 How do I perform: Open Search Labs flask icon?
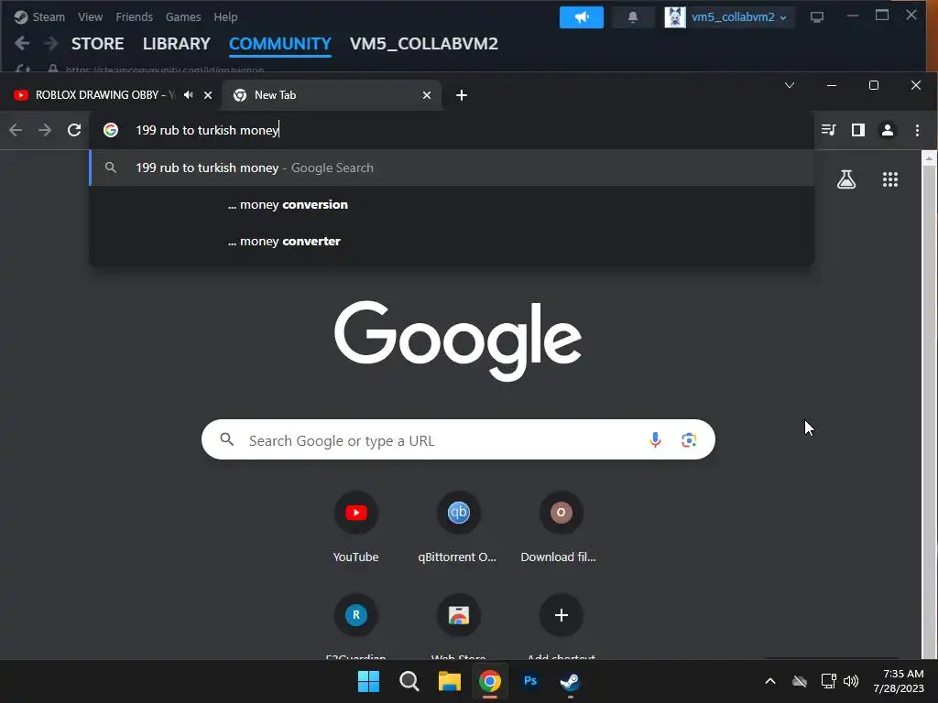pos(845,179)
